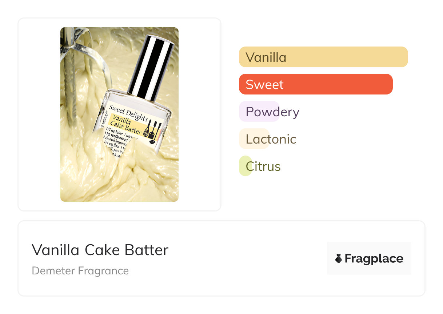
Task: Select the Lactonic accord bar
Action: [x=254, y=139]
